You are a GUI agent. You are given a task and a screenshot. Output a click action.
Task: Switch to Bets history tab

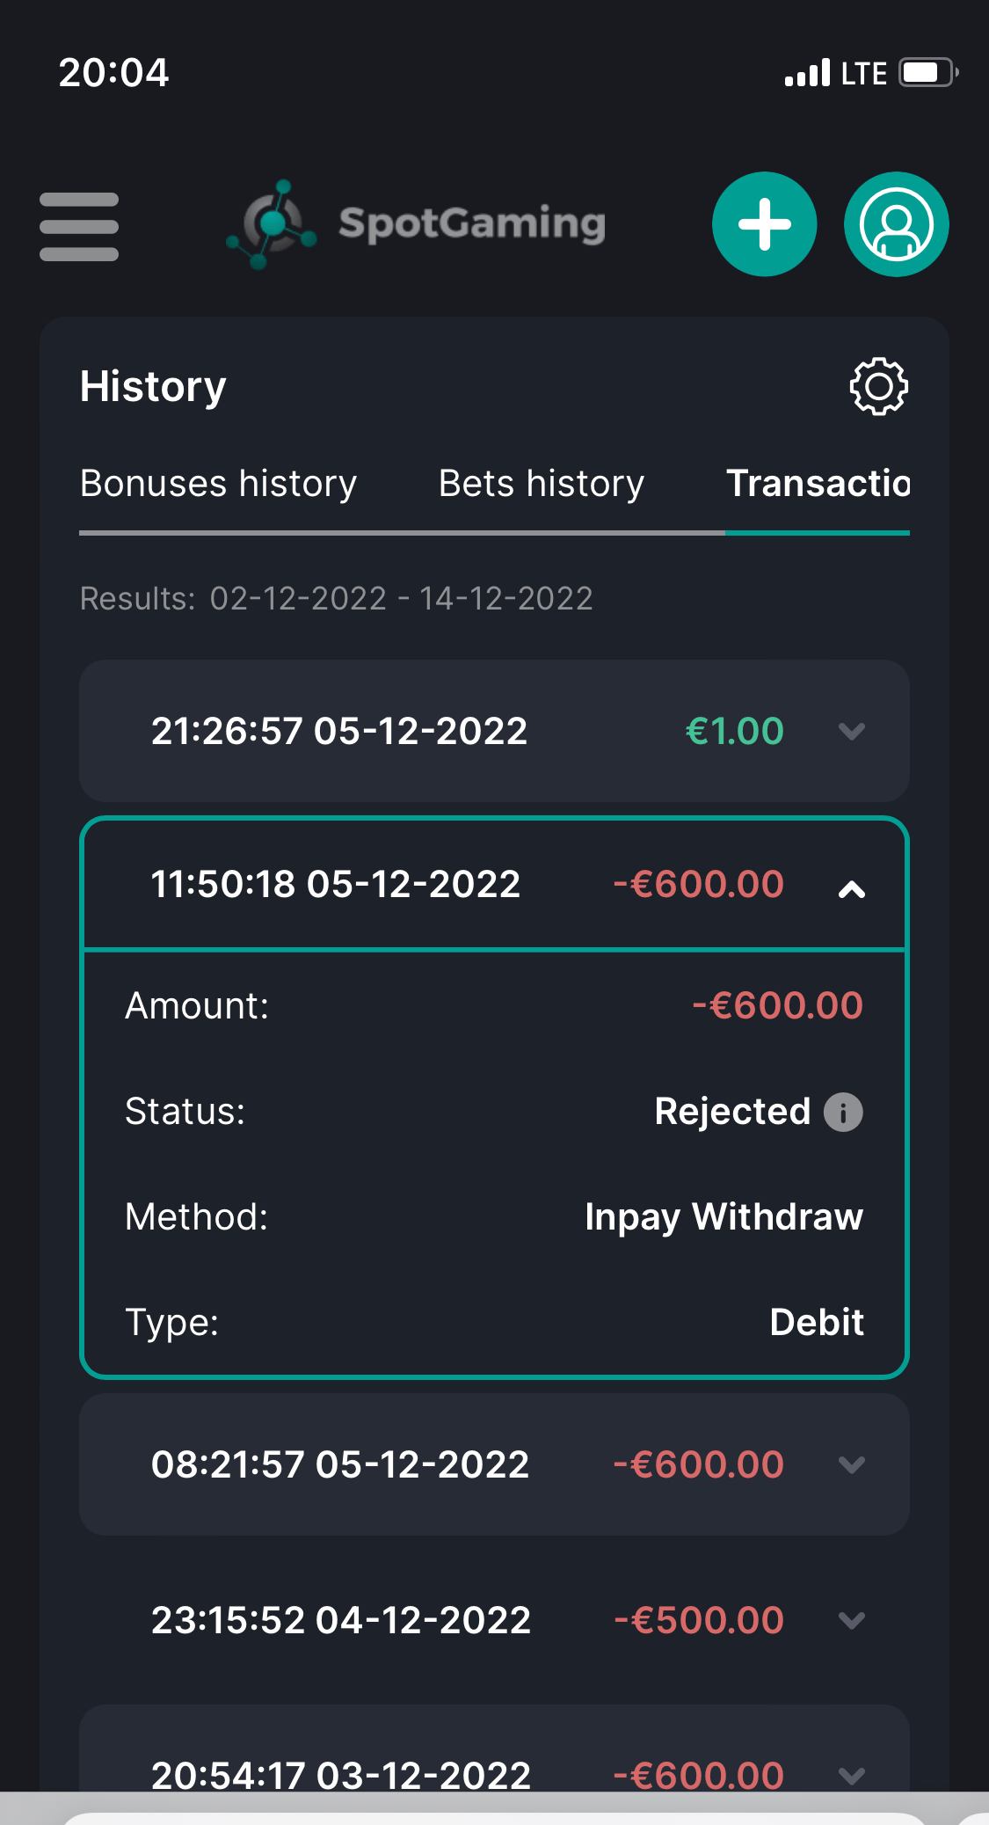point(541,484)
